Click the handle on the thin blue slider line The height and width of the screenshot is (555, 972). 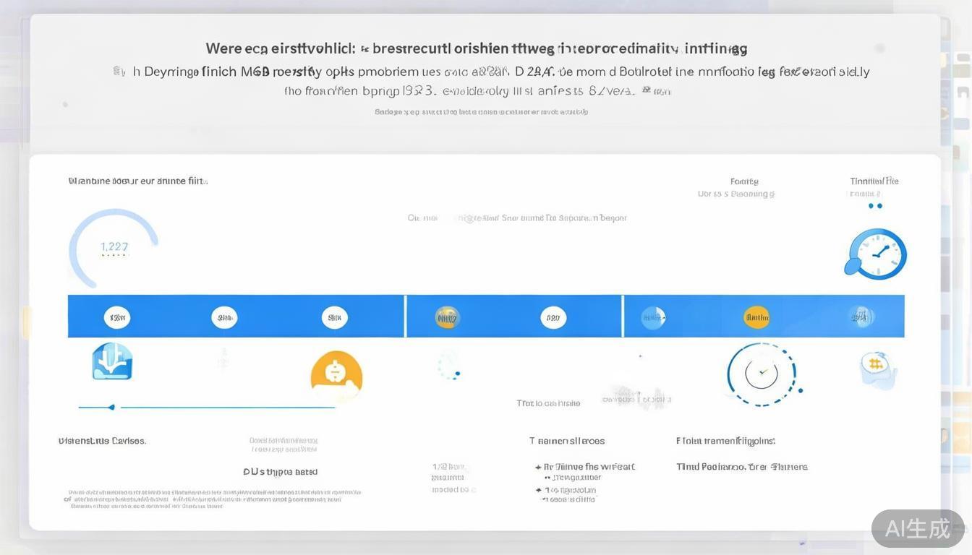(111, 408)
